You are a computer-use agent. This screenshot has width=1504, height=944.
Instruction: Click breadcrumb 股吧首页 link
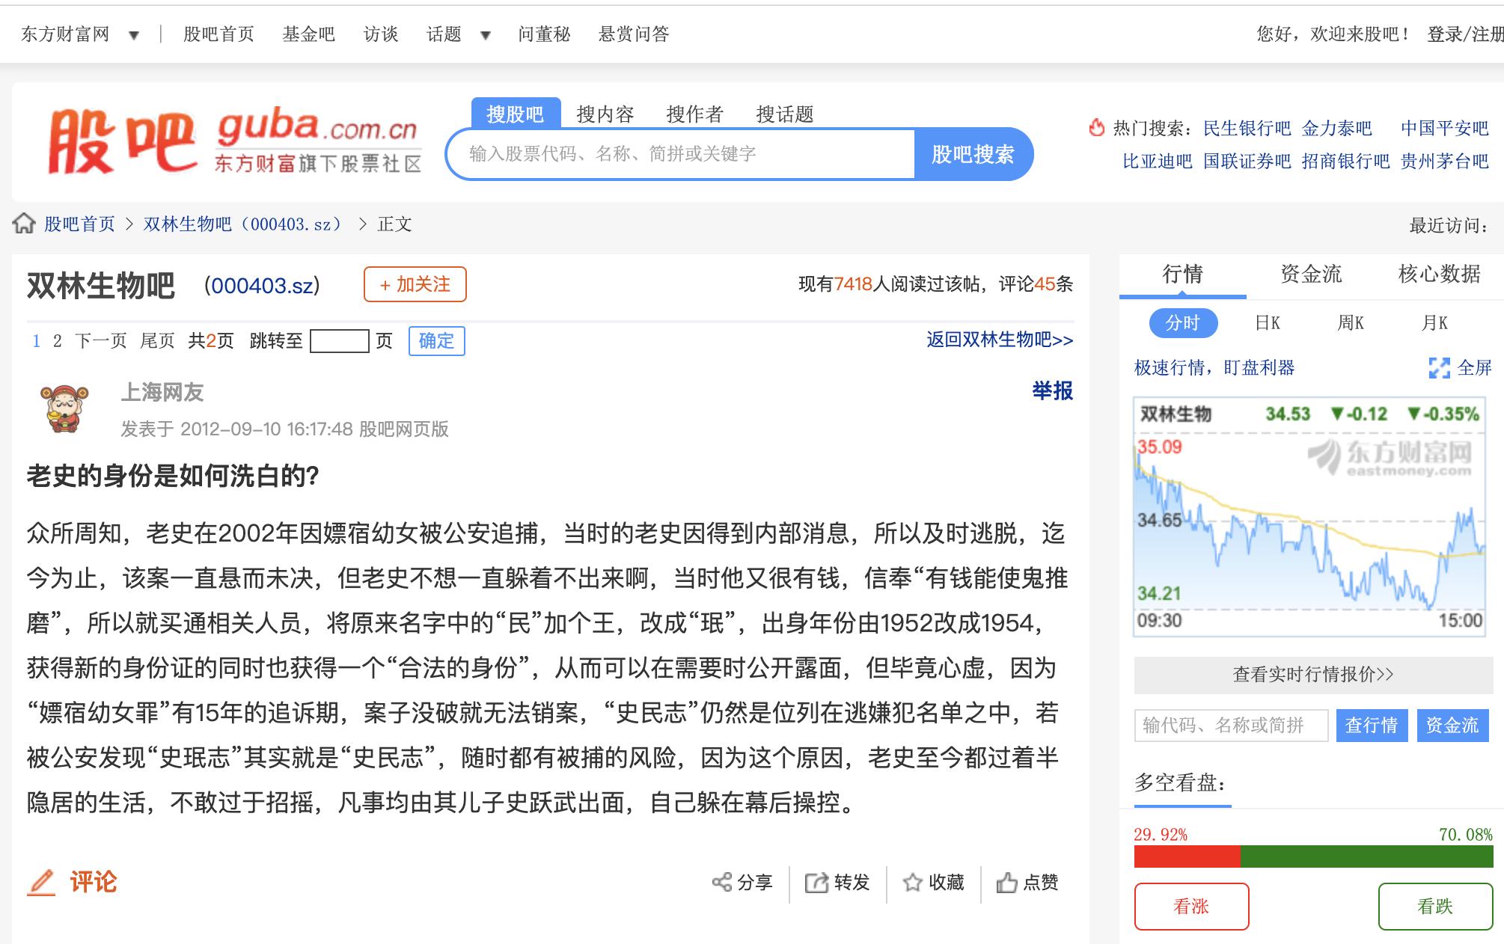(x=79, y=224)
